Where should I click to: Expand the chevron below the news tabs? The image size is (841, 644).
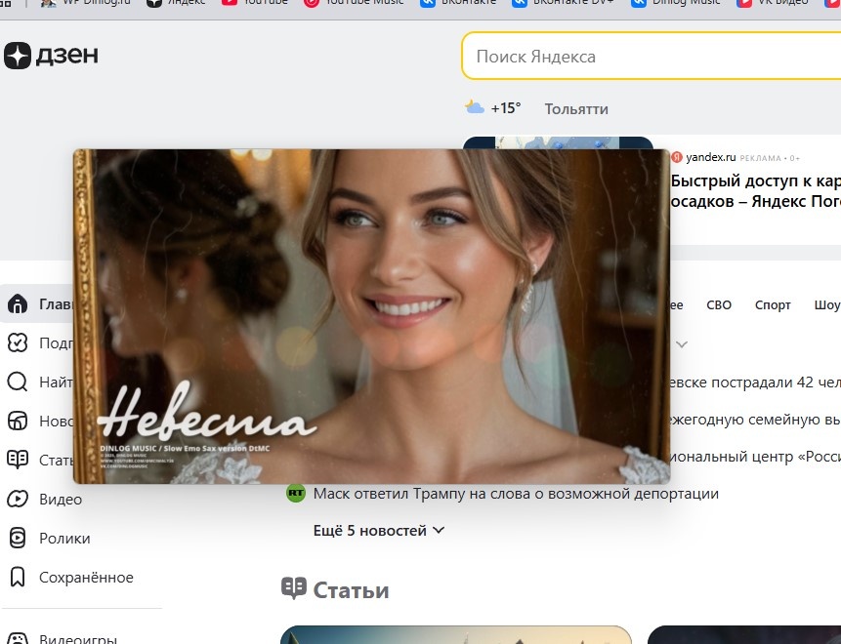click(x=682, y=344)
